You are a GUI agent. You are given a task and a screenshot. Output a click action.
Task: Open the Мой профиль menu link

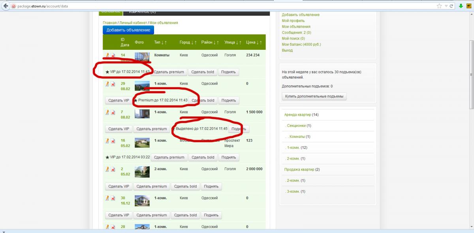(x=293, y=21)
